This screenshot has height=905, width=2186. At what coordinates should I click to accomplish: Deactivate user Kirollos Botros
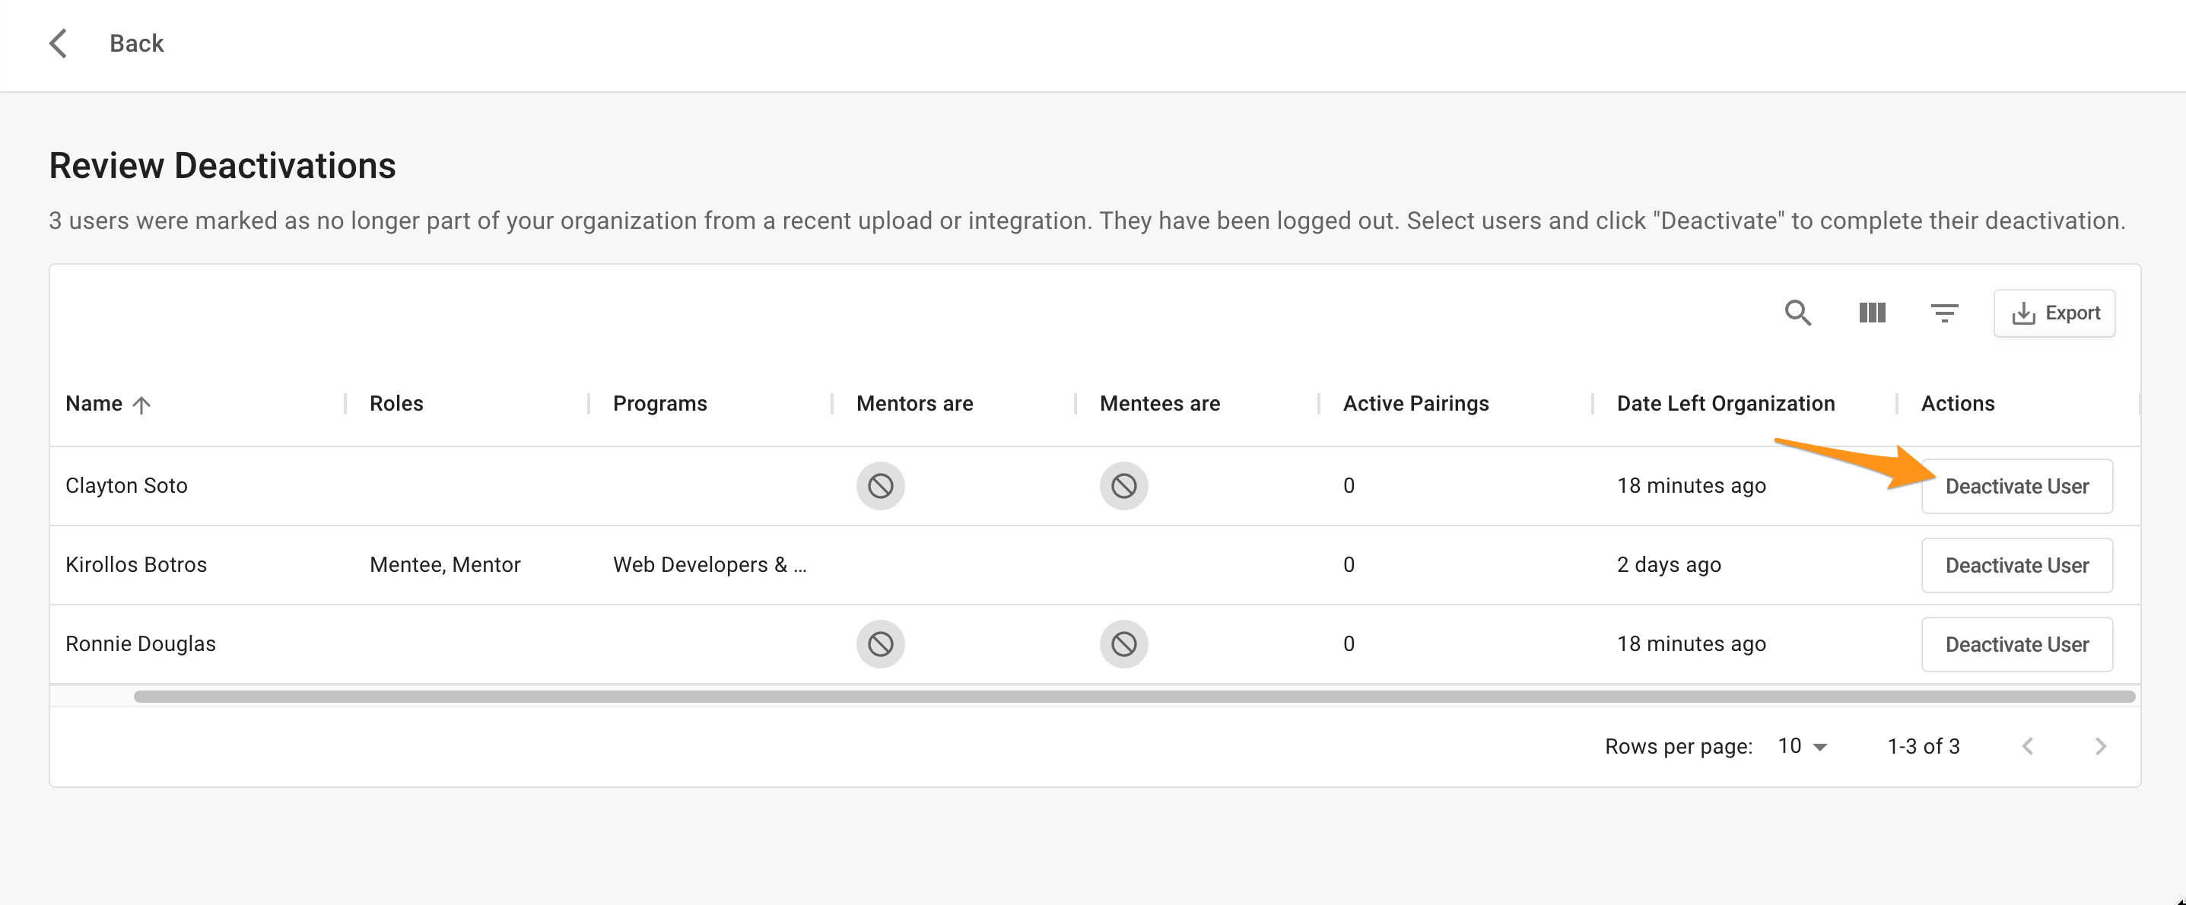click(2016, 565)
